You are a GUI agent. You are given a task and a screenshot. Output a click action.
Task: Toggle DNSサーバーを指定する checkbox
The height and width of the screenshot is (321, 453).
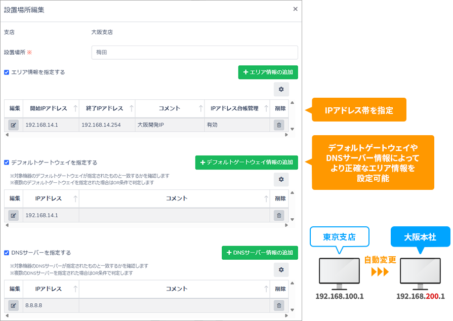pyautogui.click(x=7, y=253)
